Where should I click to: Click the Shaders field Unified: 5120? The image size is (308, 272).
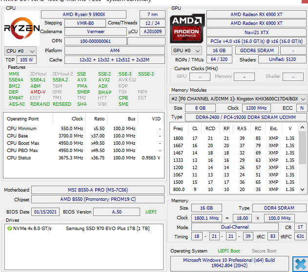pyautogui.click(x=282, y=59)
